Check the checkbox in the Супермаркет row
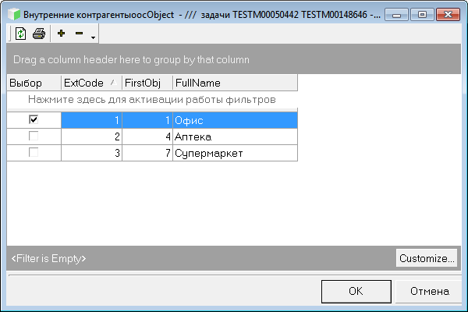 pyautogui.click(x=34, y=152)
